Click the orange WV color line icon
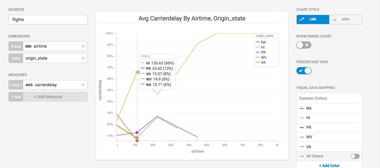Viewport: 380px width, 168px height. [x=302, y=137]
